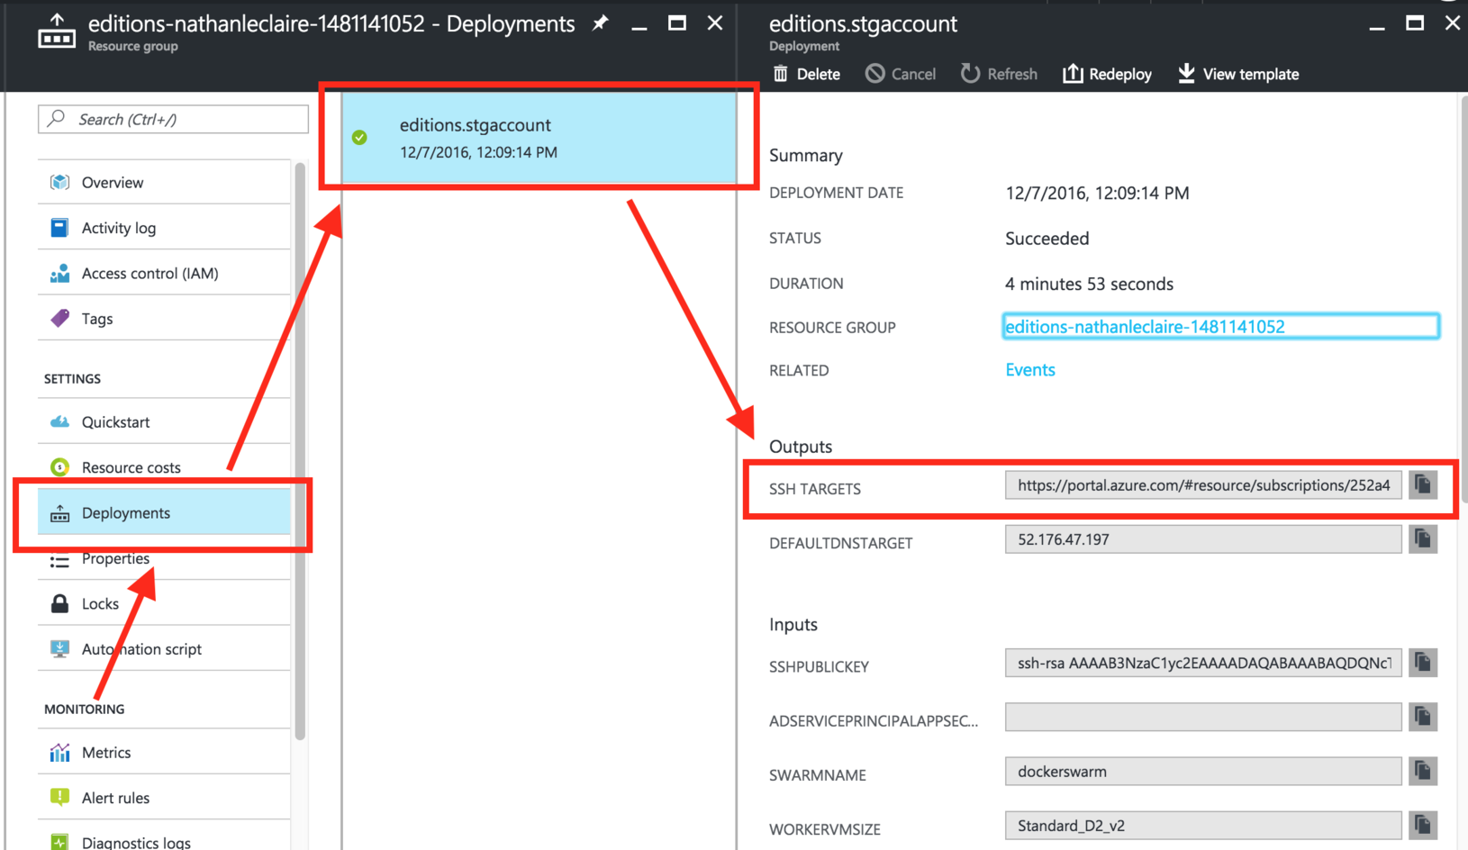Open the Locks settings page
Viewport: 1468px width, 850px height.
pyautogui.click(x=100, y=604)
